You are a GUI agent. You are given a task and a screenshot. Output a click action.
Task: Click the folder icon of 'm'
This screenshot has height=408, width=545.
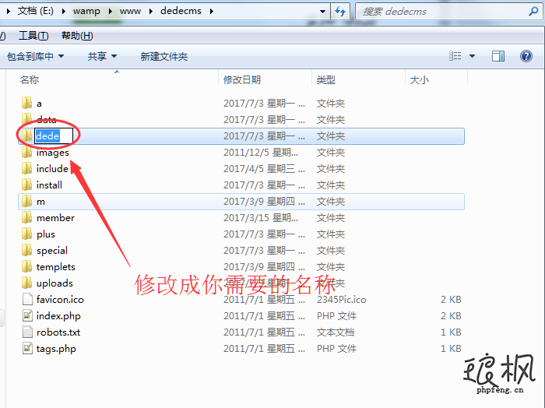point(26,201)
